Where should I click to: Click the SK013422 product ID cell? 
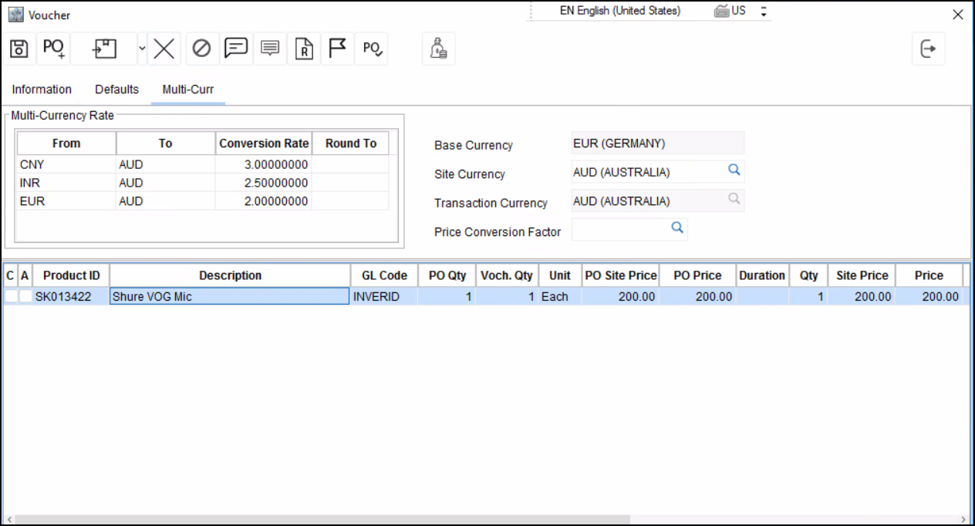(x=71, y=296)
